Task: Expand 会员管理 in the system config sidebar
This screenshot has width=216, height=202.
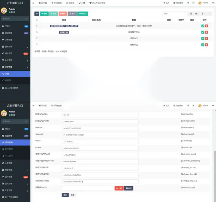Action: 15,184
